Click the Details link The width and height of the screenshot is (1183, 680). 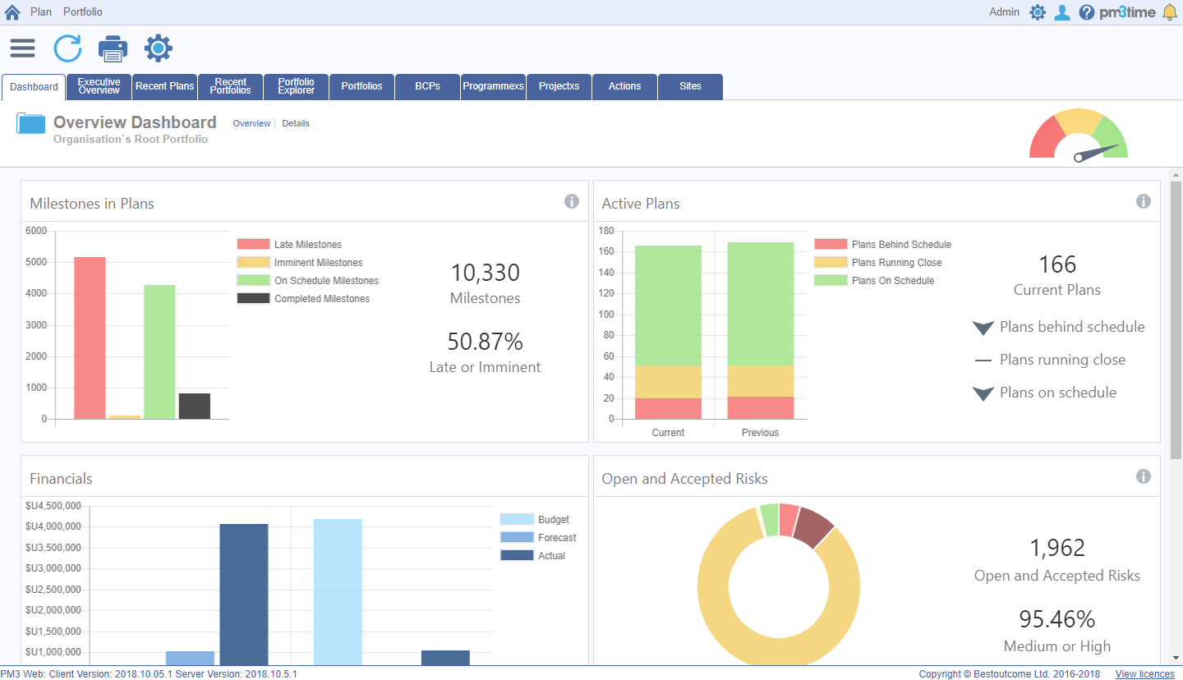tap(296, 123)
